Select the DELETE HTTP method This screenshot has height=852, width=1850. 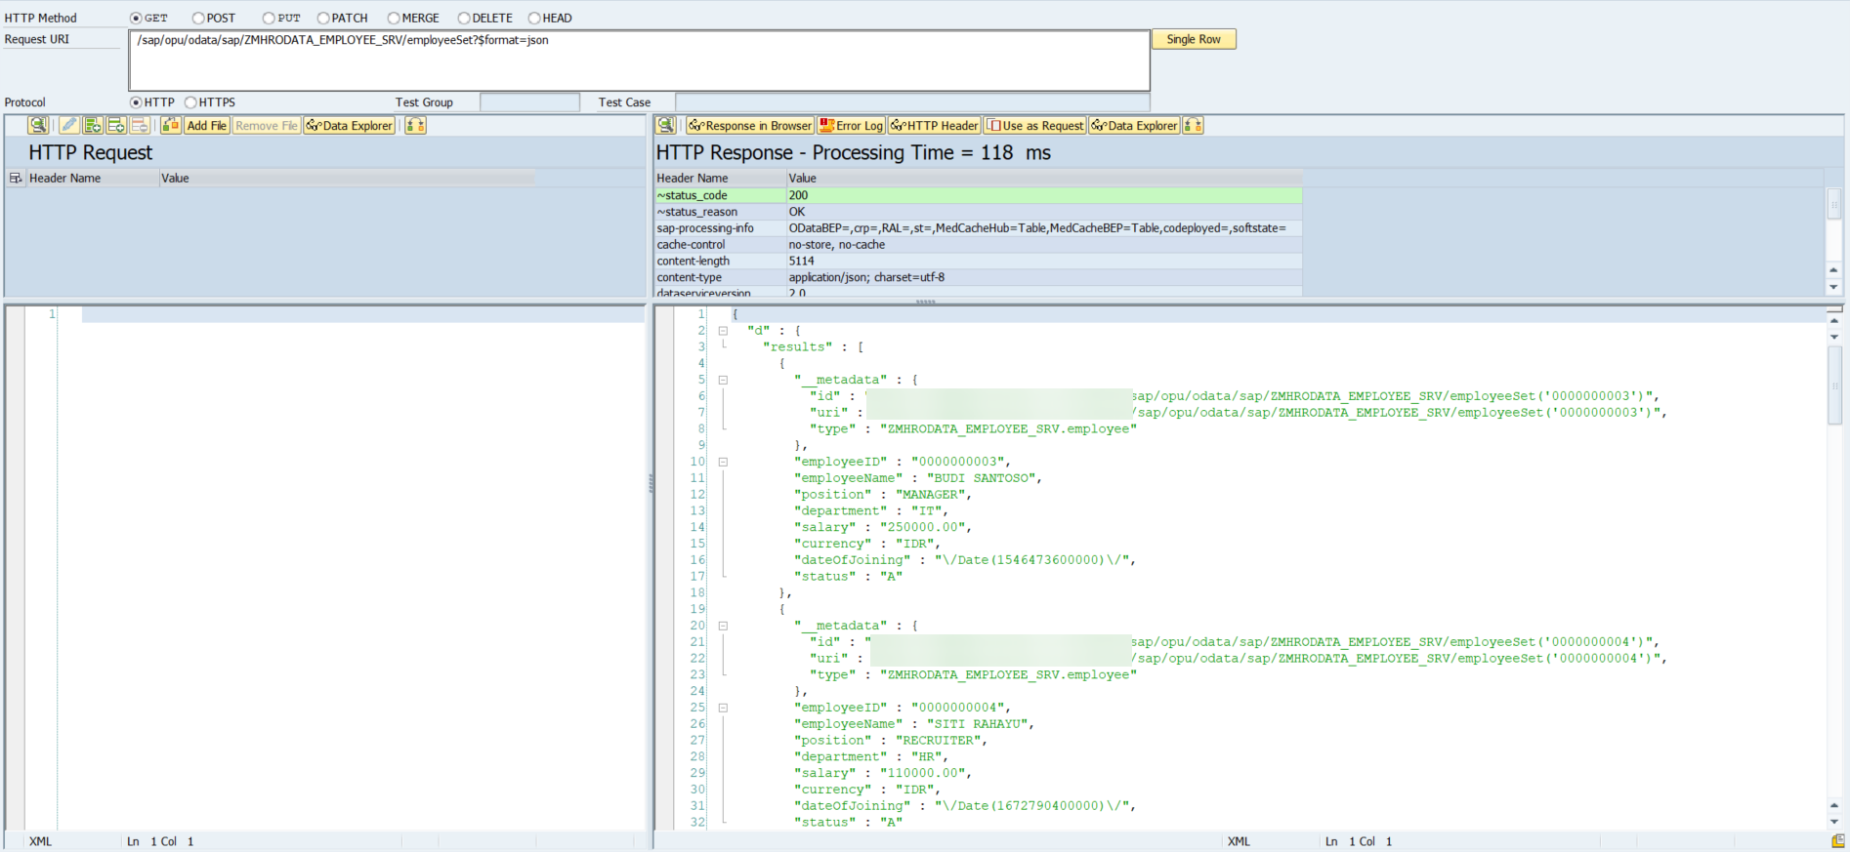pyautogui.click(x=464, y=19)
